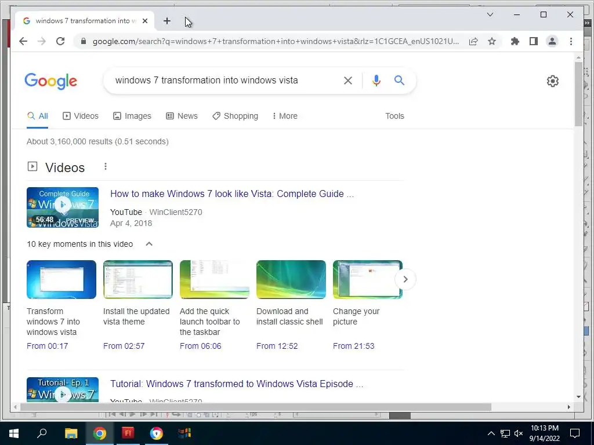Open search Tools options
This screenshot has width=594, height=445.
(x=394, y=116)
